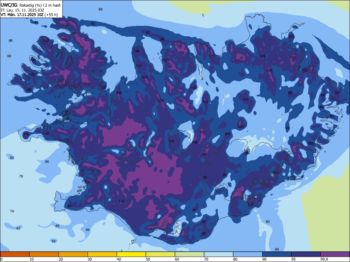Click the medium blue 80–90 legend swatch
The width and height of the screenshot is (350, 262).
coord(248,254)
